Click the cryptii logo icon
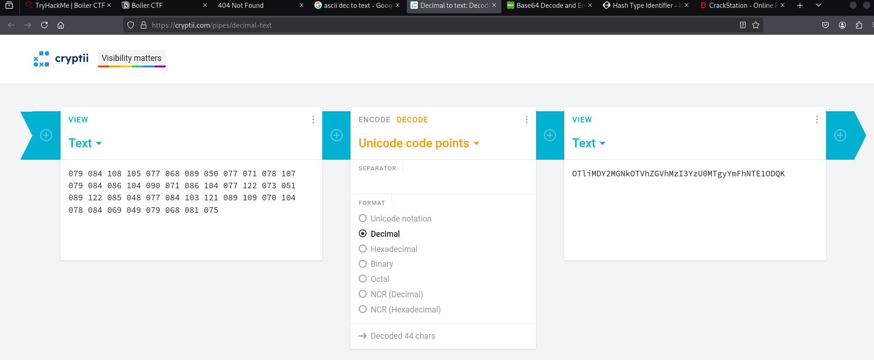Screen dimensions: 874x360 (x=41, y=59)
